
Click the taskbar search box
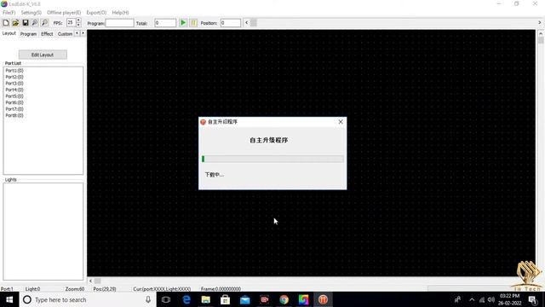click(x=87, y=299)
